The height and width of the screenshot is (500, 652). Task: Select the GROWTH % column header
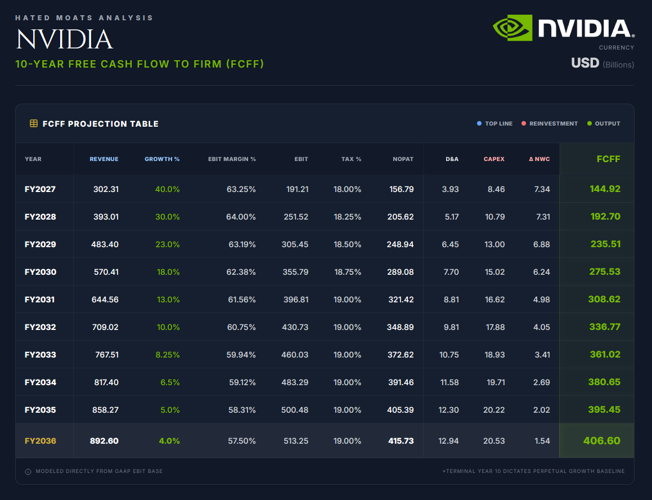coord(162,159)
